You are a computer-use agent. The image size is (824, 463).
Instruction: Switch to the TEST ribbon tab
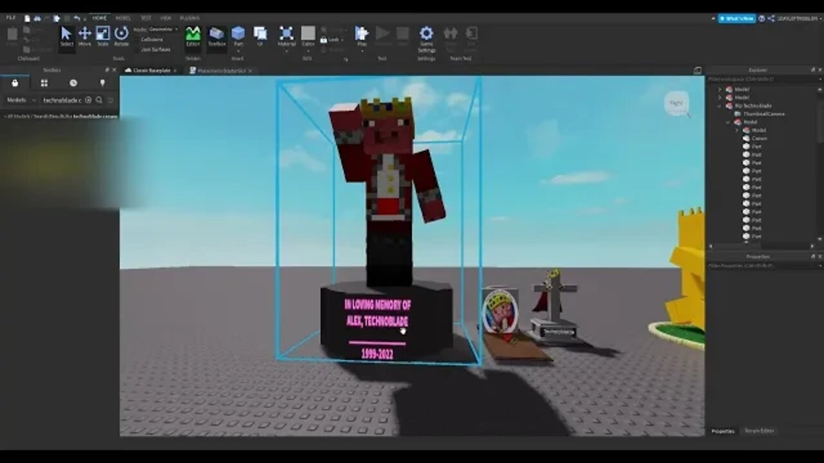pos(146,18)
